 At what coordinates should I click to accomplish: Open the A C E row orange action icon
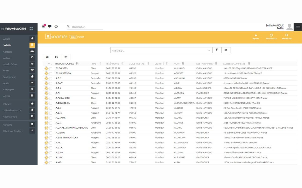point(46,78)
